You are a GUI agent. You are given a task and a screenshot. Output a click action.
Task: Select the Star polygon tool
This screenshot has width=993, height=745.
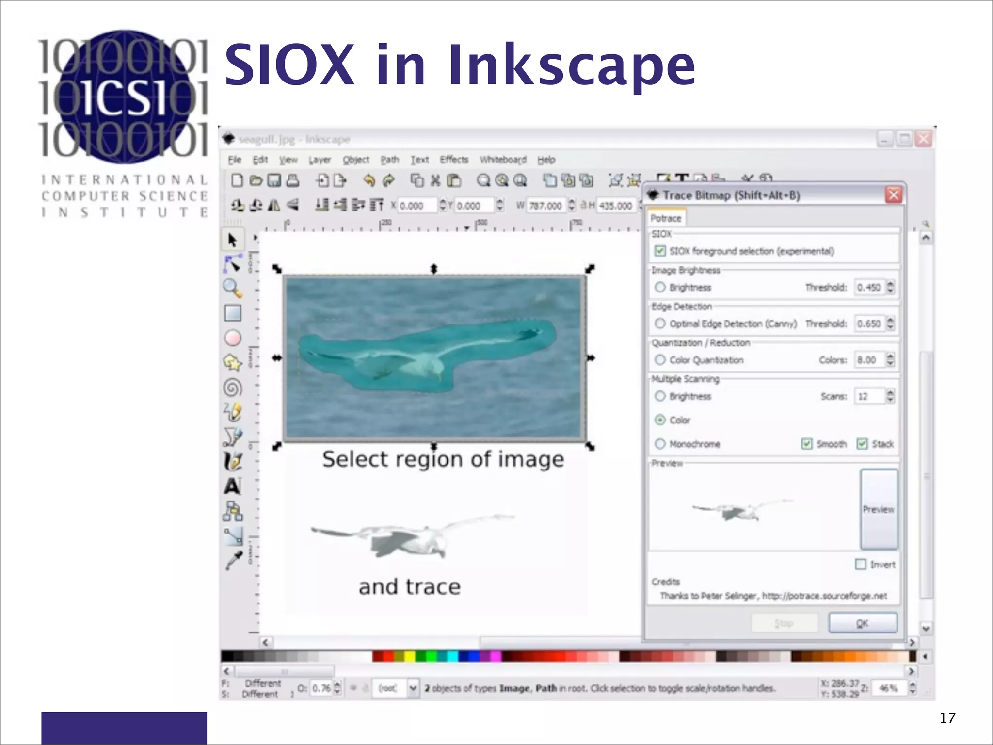click(233, 362)
